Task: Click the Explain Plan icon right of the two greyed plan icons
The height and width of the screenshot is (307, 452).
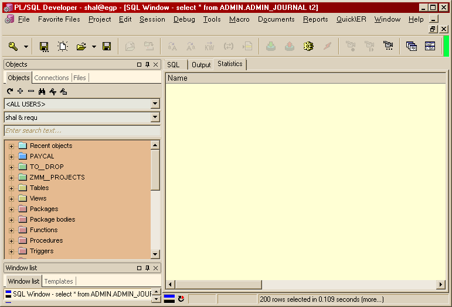Action: click(388, 46)
